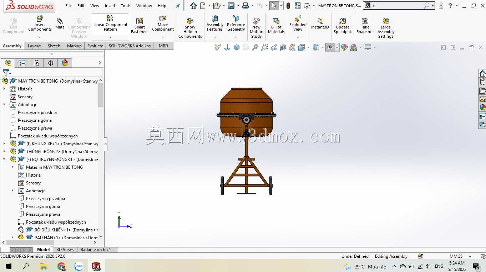The image size is (486, 272).
Task: Open the DisplayManager tab icon
Action: tap(65, 63)
